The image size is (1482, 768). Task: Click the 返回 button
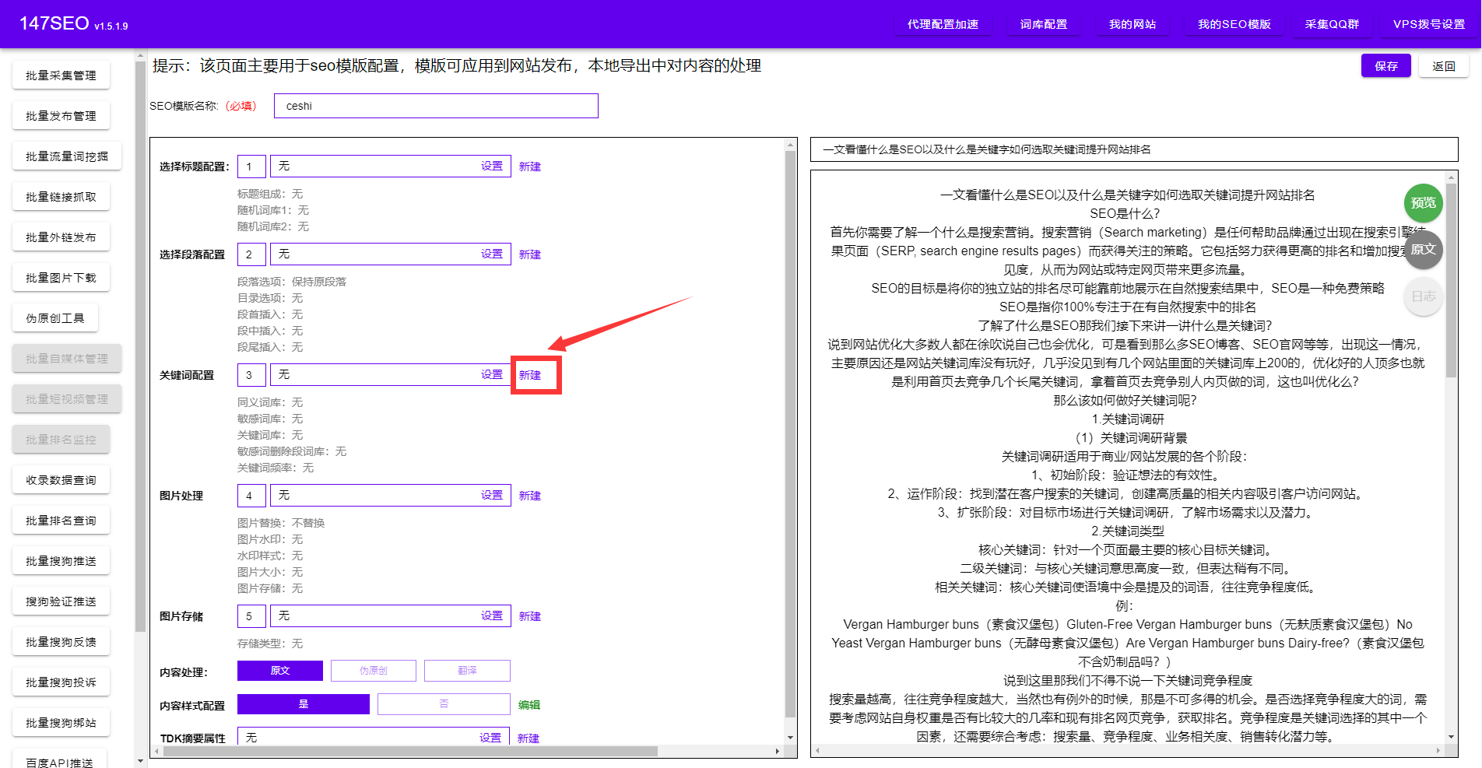(x=1444, y=66)
